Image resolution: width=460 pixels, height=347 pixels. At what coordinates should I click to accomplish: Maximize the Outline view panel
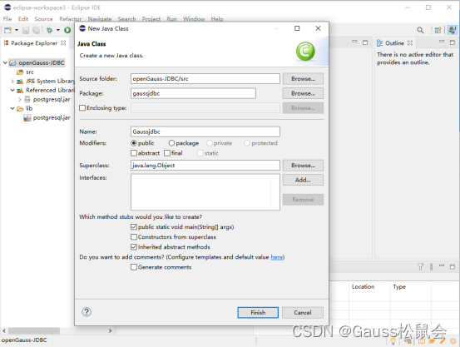(x=453, y=42)
